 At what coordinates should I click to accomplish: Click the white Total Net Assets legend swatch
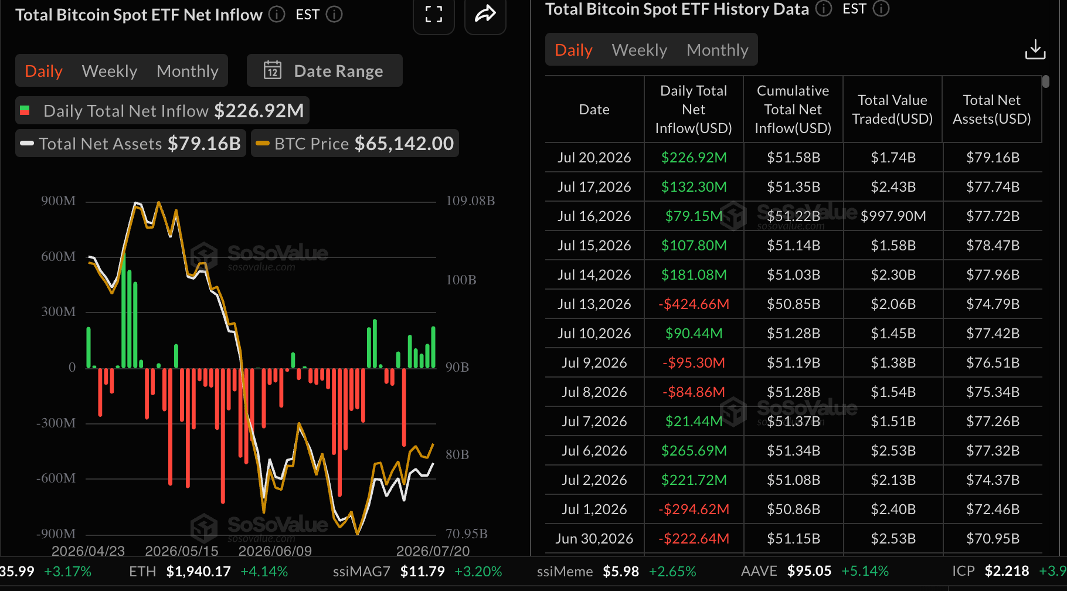(x=27, y=143)
